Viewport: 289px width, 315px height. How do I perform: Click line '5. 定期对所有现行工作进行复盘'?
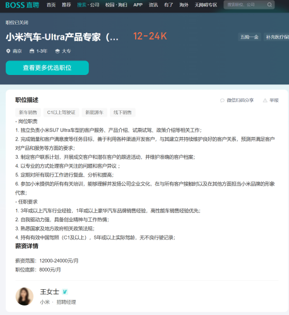coord(64,175)
